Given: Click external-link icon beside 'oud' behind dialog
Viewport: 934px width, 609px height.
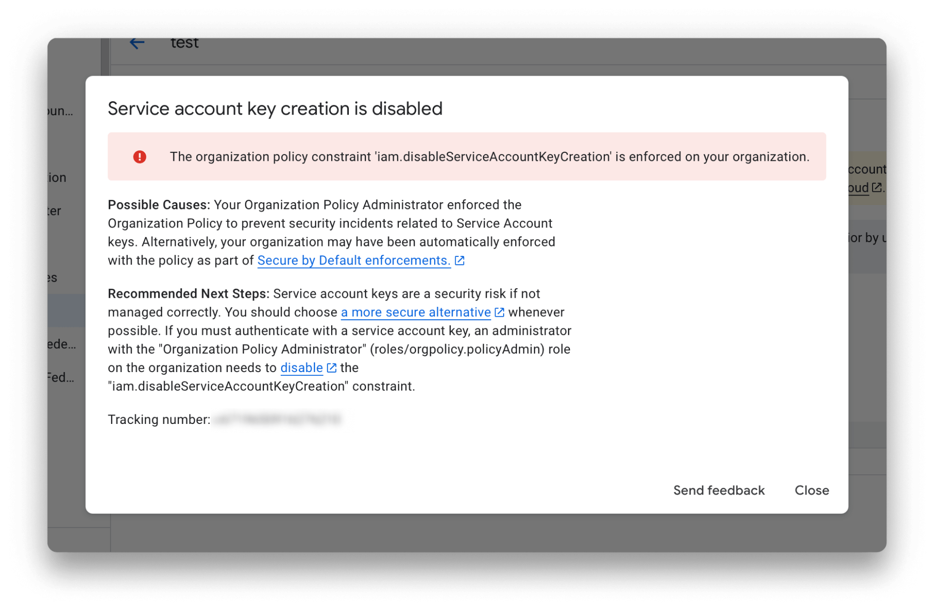Looking at the screenshot, I should pos(876,188).
